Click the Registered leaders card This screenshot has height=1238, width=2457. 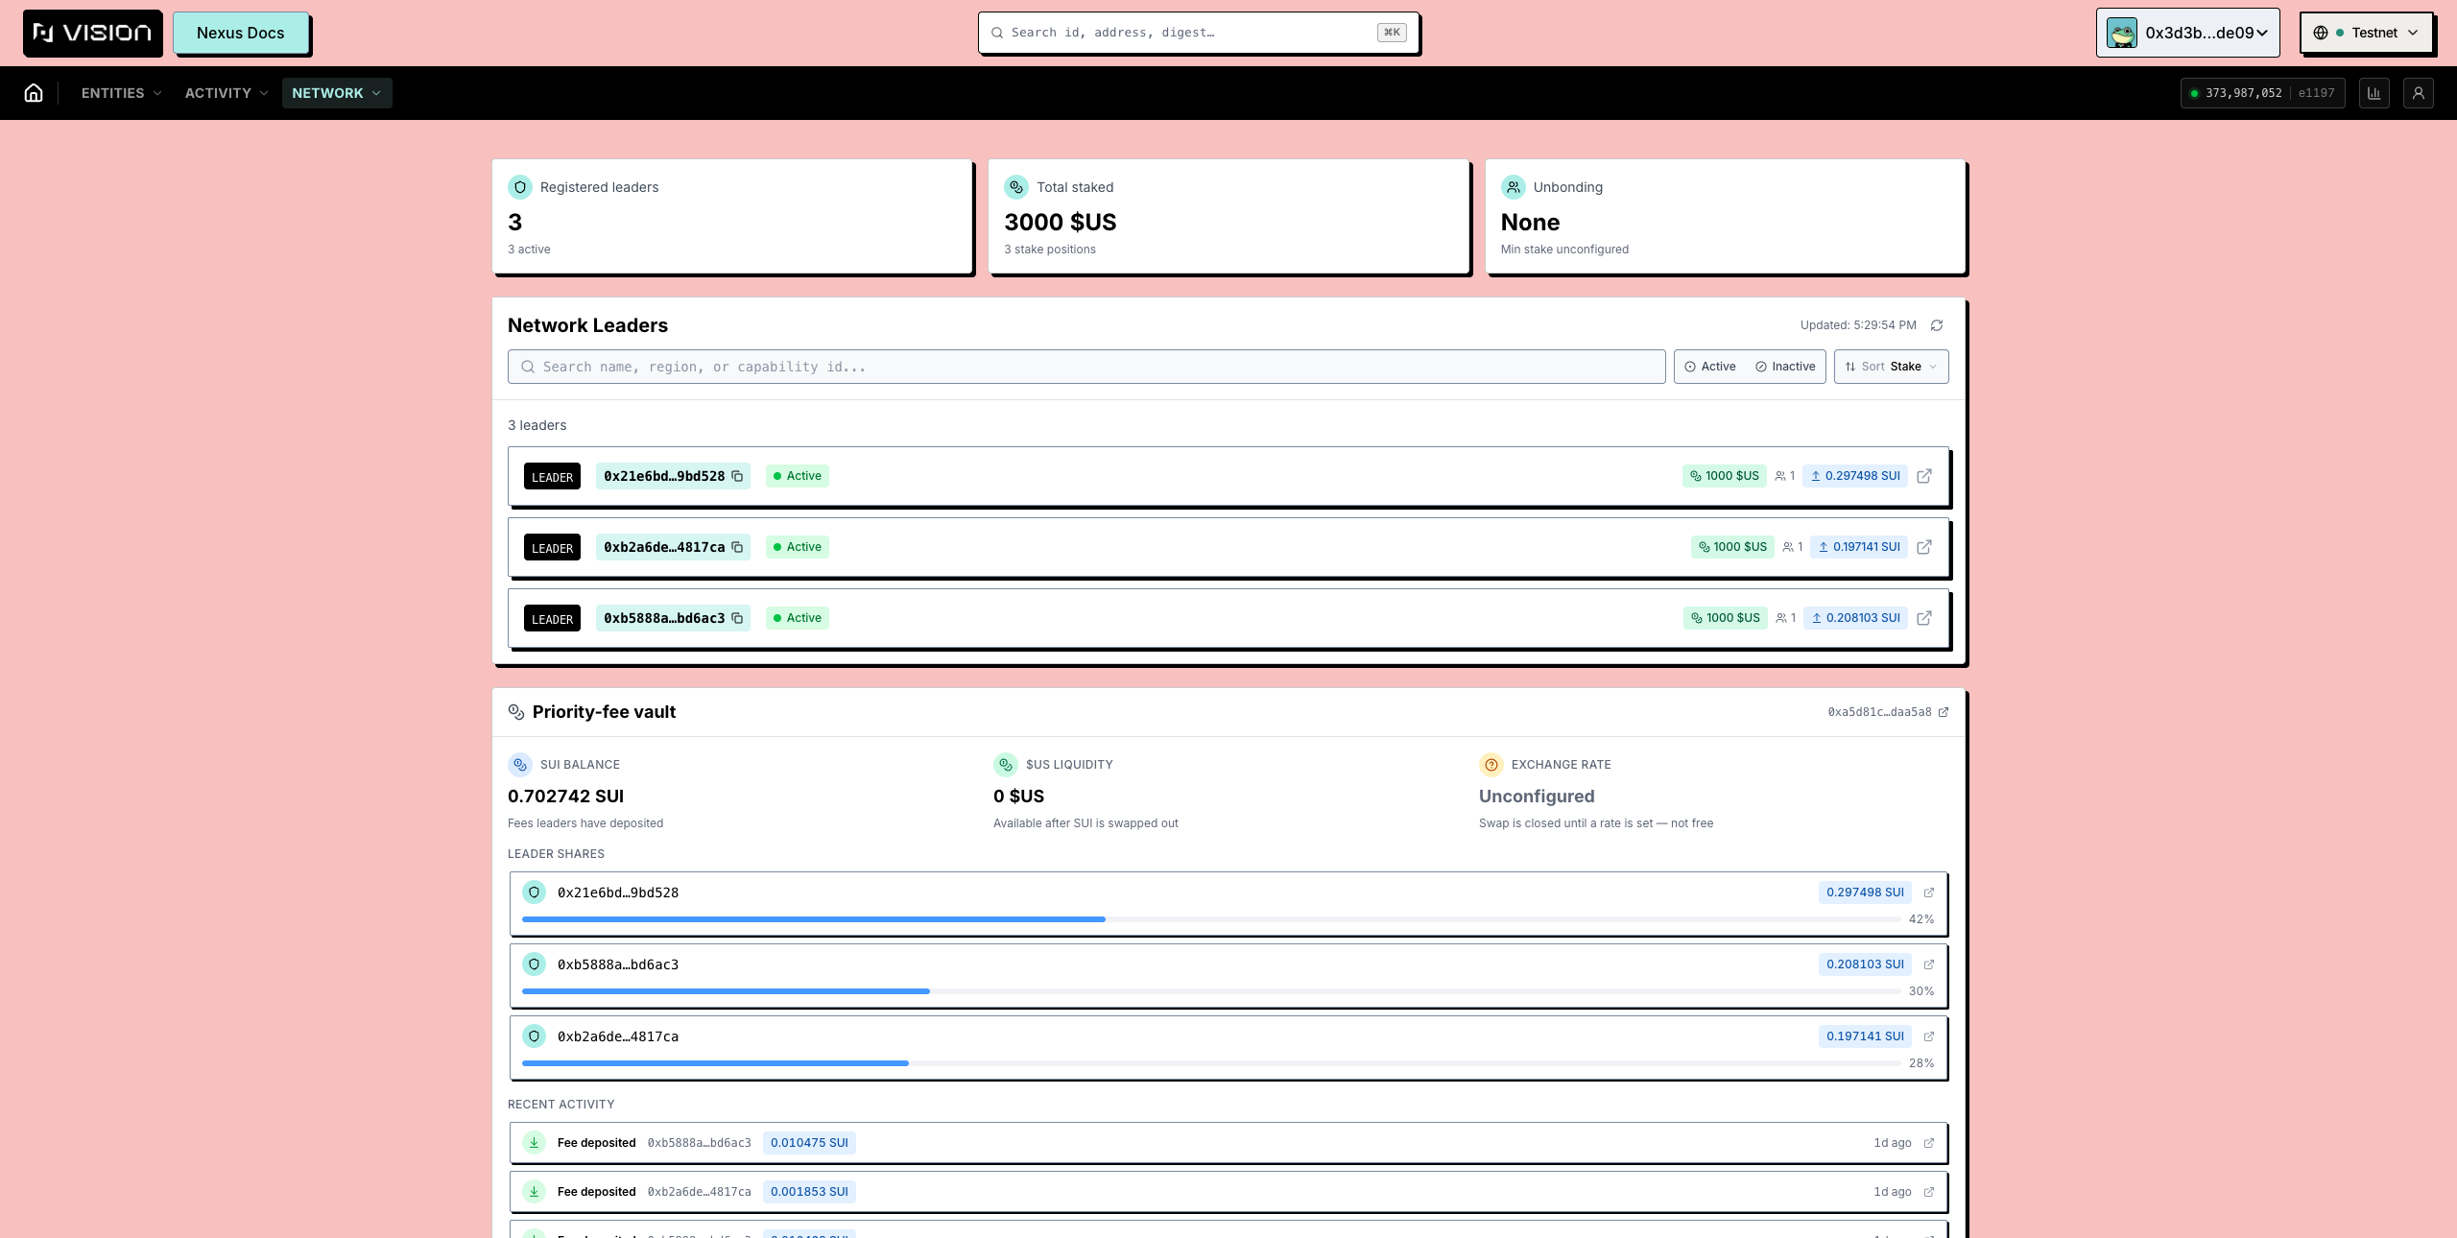point(731,217)
